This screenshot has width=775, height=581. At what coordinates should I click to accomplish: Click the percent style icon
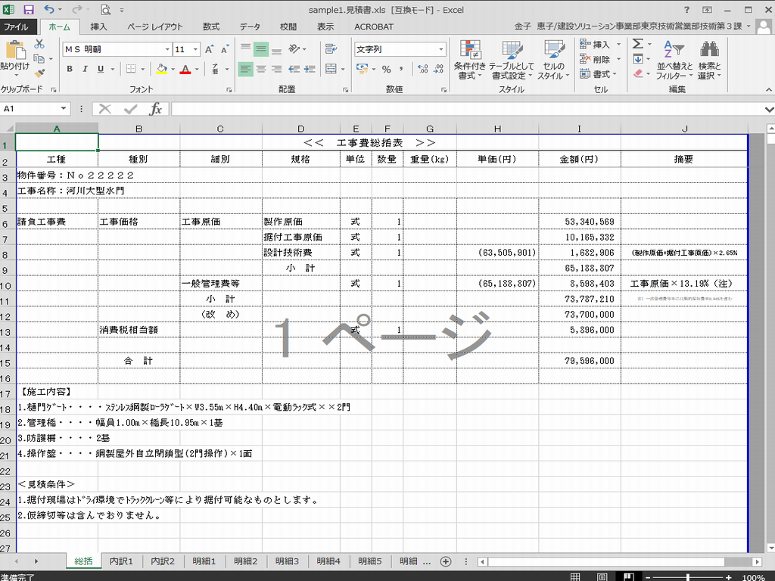point(386,69)
